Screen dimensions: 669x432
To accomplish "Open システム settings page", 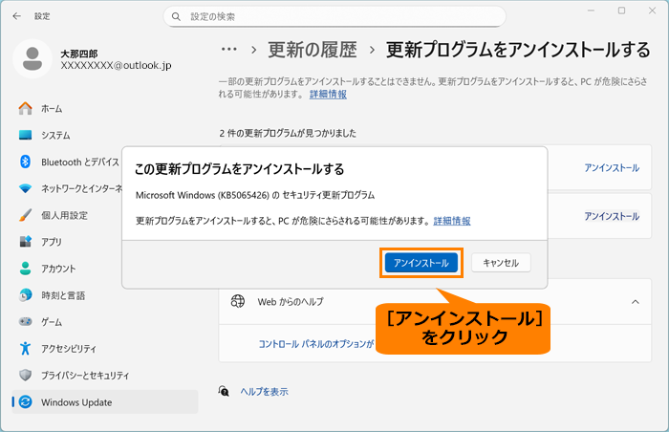I will coord(105,135).
